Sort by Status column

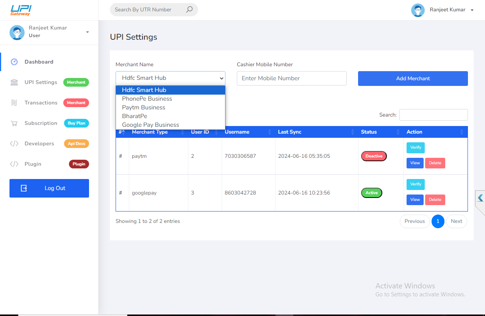[x=381, y=132]
